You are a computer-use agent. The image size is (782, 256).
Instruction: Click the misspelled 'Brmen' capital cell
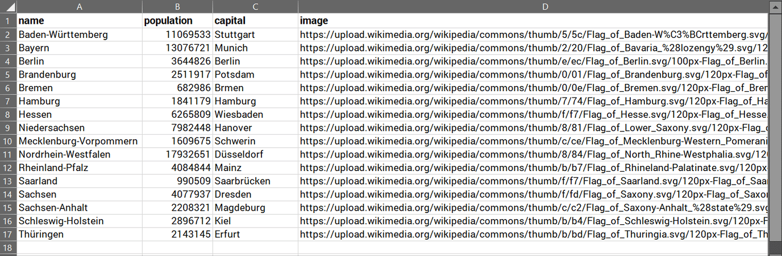pos(255,88)
